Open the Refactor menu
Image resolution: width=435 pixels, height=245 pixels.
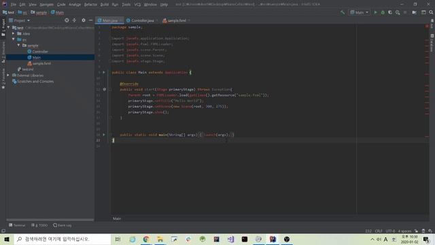pyautogui.click(x=90, y=5)
